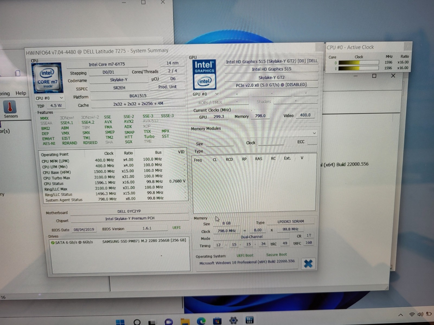The image size is (434, 325).
Task: Click the Wi-Fi icon in system tray
Action: click(412, 314)
